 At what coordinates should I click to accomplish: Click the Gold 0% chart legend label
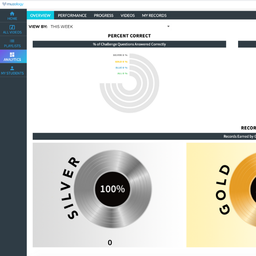point(121,61)
